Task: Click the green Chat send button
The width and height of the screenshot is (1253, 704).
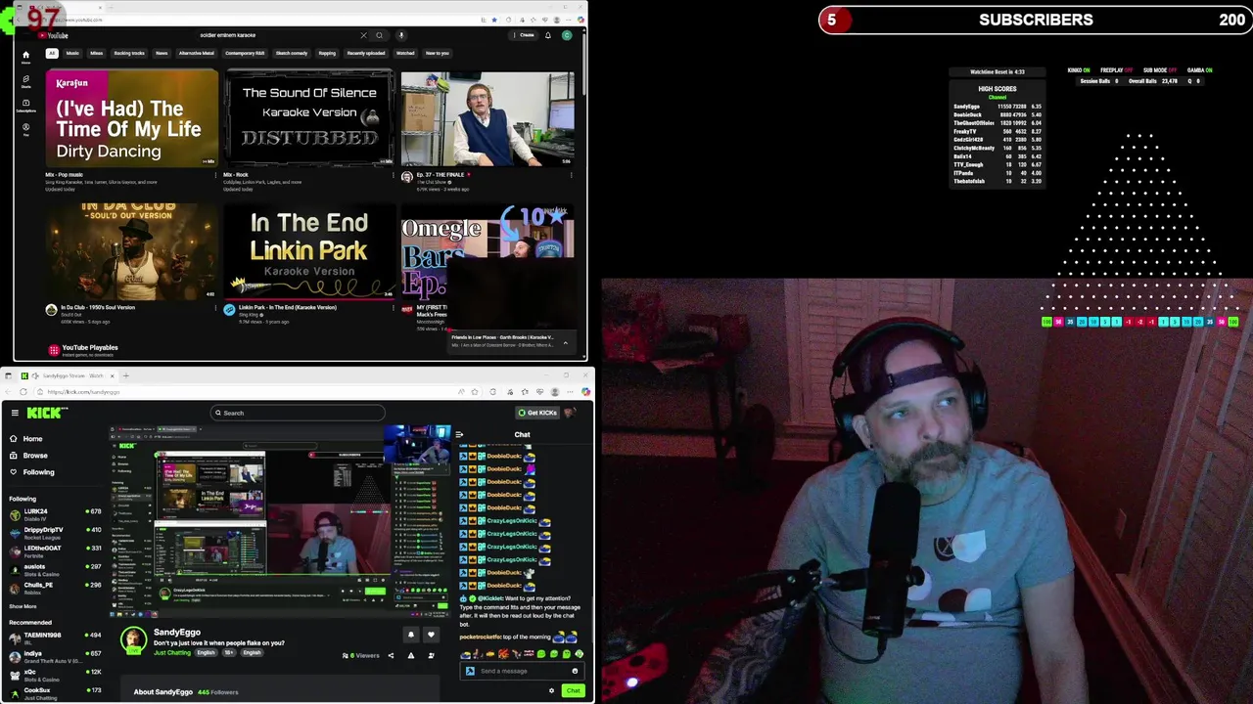Action: pyautogui.click(x=573, y=691)
